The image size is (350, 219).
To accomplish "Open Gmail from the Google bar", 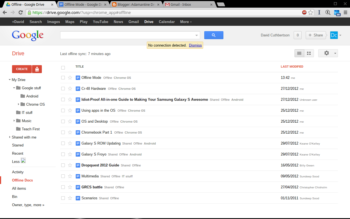I will 134,22.
